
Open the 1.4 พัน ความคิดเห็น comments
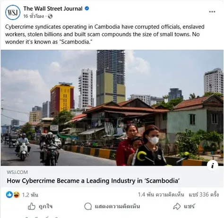click(161, 195)
